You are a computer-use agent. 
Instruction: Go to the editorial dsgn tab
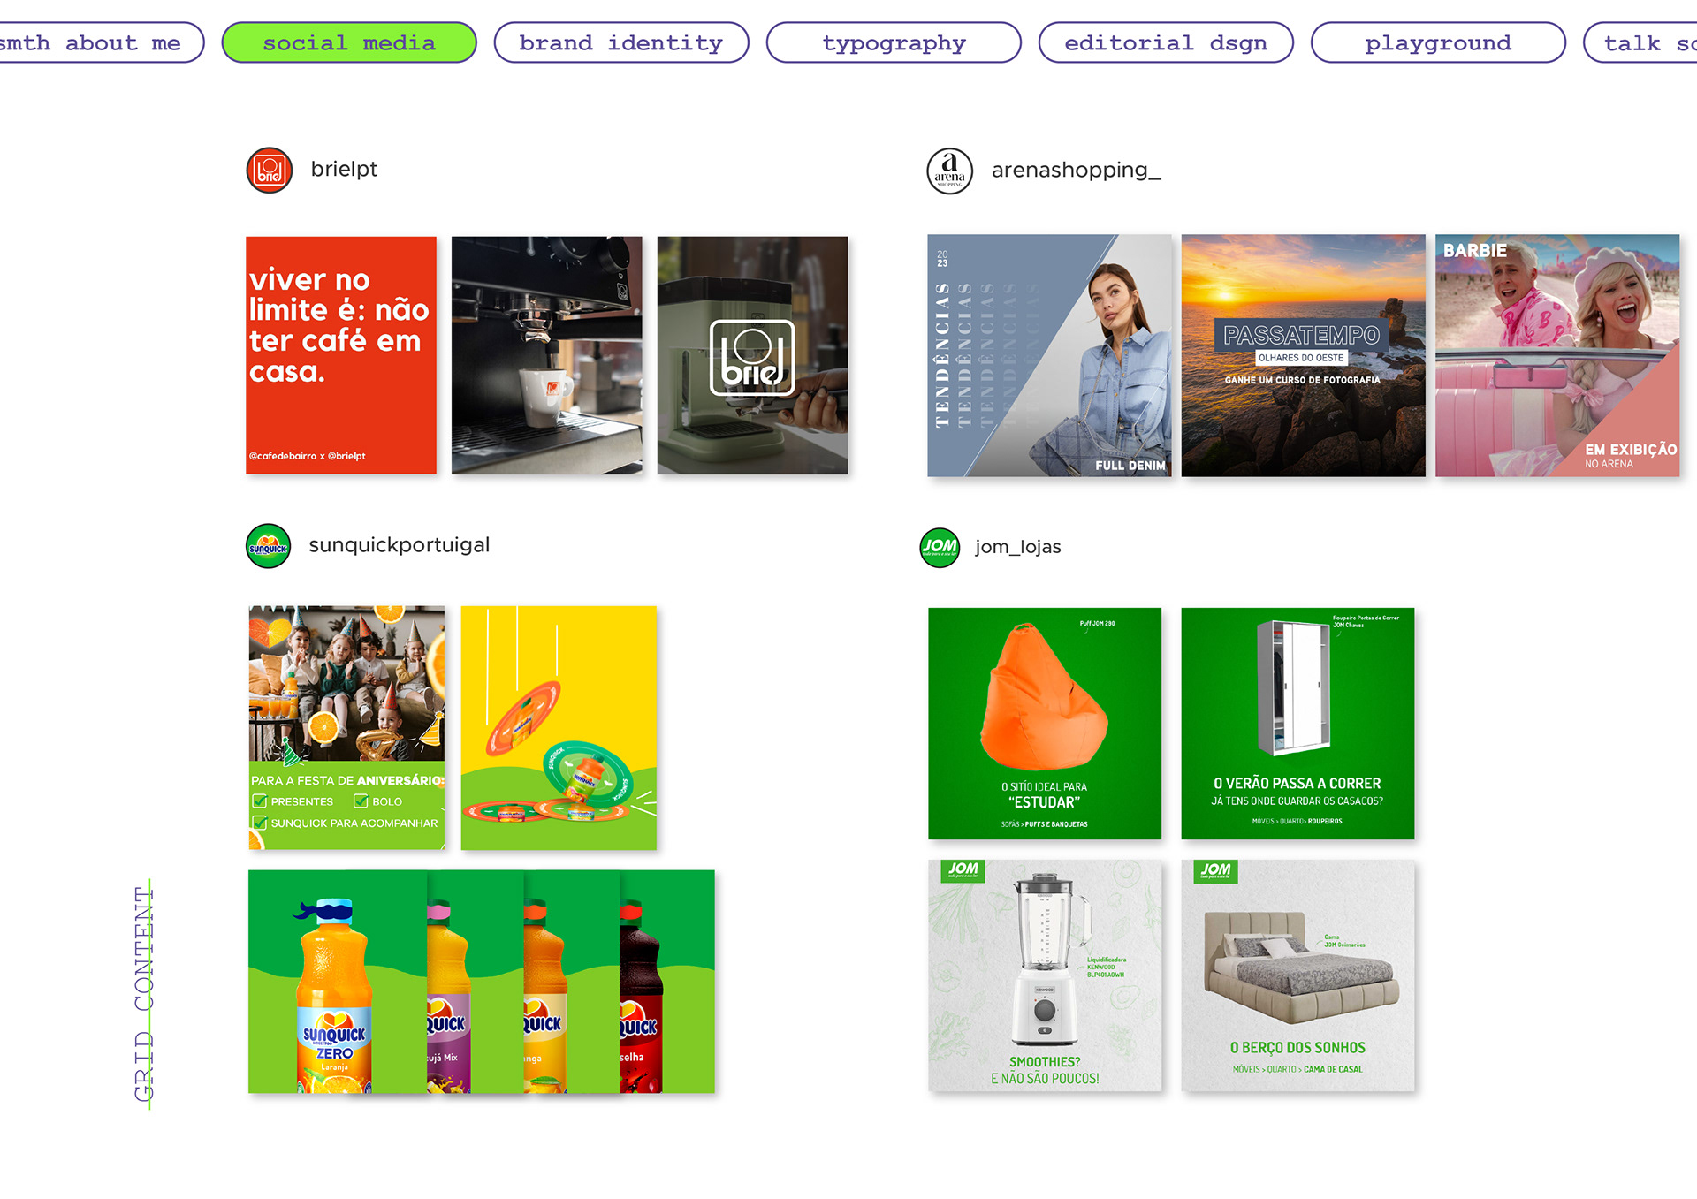[1165, 42]
